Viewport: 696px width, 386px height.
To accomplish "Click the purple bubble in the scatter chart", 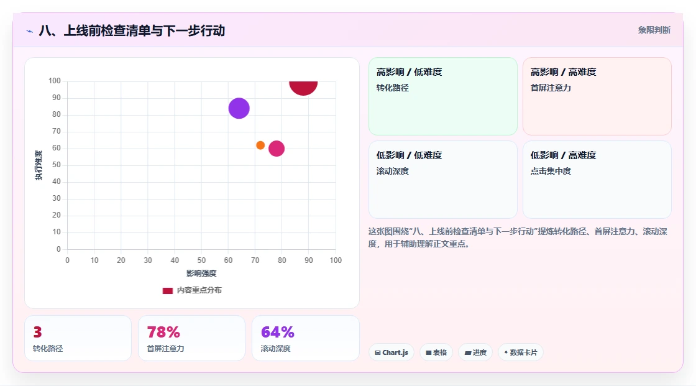I will [x=239, y=108].
